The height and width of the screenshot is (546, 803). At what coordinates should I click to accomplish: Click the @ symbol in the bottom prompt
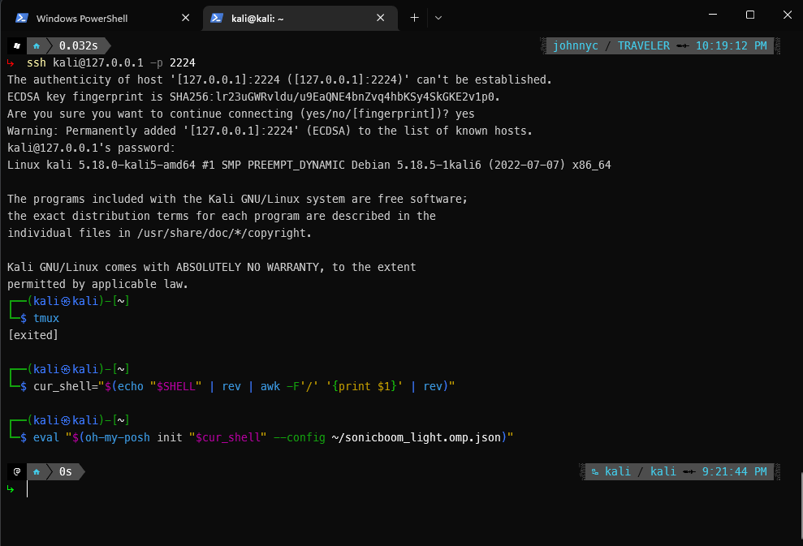pyautogui.click(x=16, y=471)
